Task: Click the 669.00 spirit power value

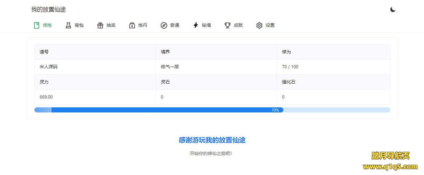Action: 46,97
